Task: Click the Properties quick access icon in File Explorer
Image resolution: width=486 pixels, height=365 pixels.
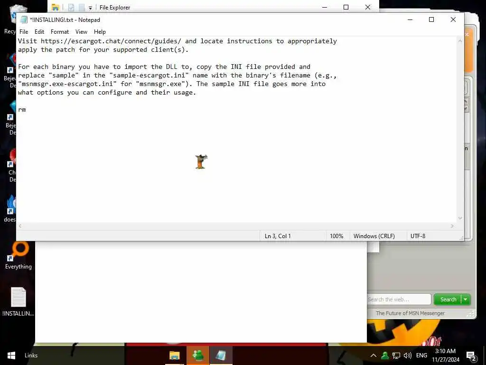Action: pos(71,7)
